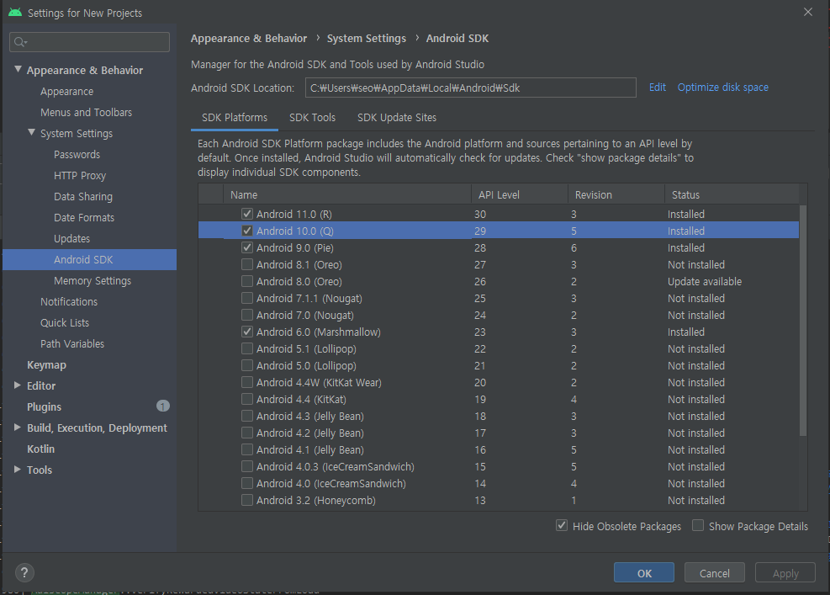Viewport: 830px width, 595px height.
Task: Open Quick Lists settings
Action: pos(65,322)
